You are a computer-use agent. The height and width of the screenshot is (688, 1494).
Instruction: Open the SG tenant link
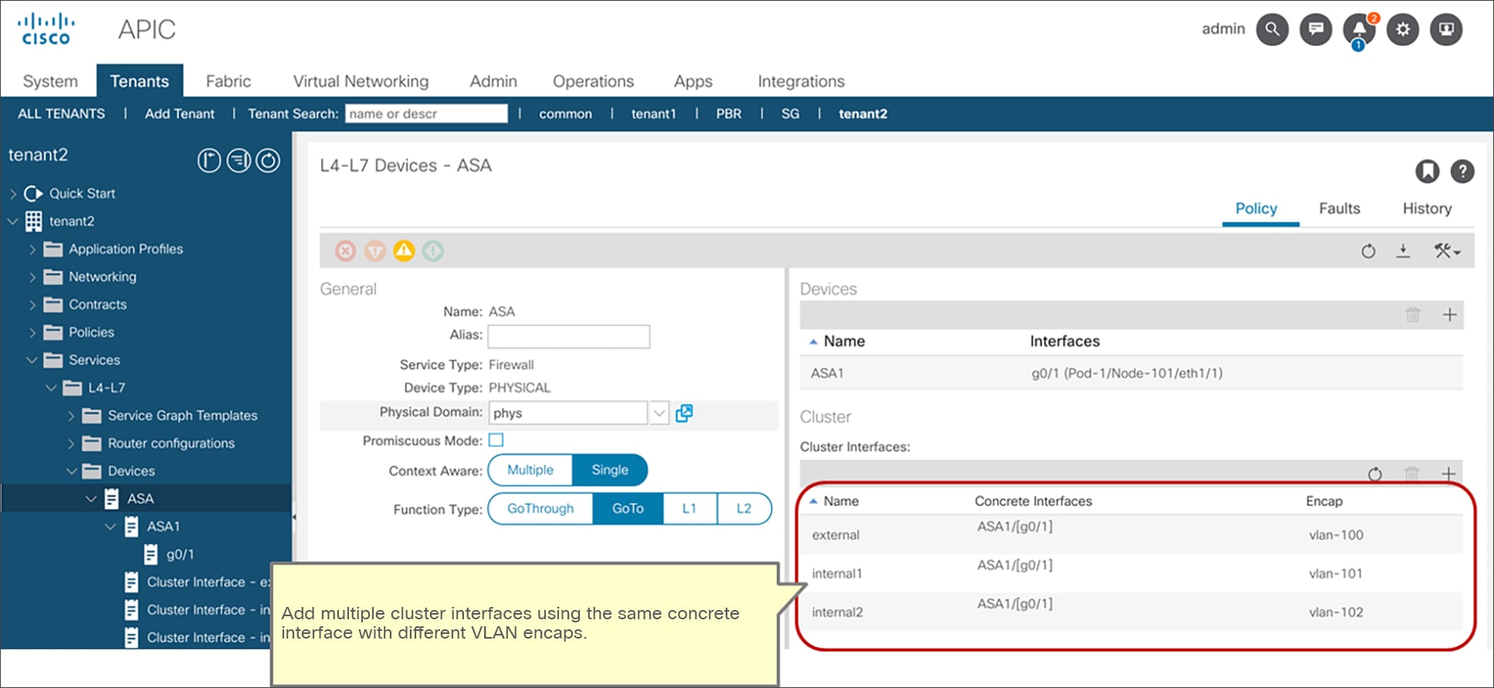[x=791, y=114]
